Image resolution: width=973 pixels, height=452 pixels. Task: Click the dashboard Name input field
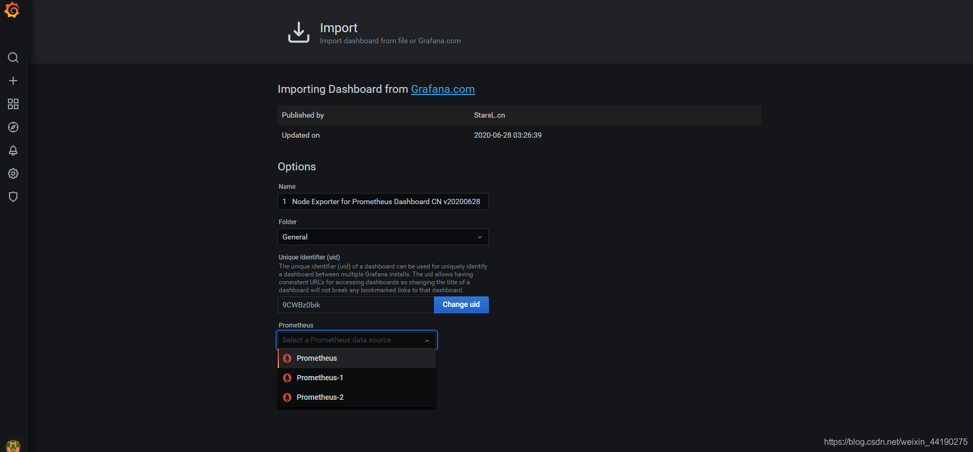pyautogui.click(x=383, y=201)
